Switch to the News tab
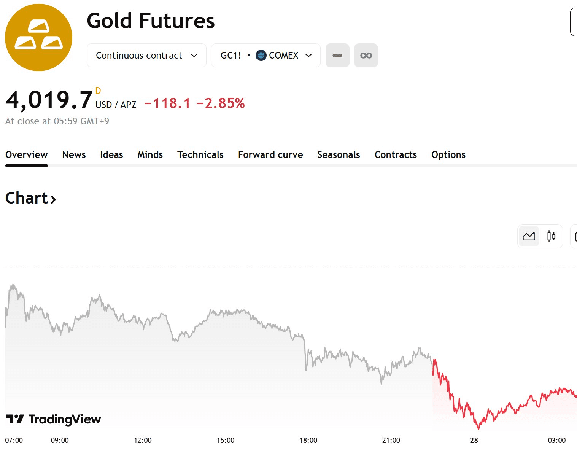 [x=74, y=154]
